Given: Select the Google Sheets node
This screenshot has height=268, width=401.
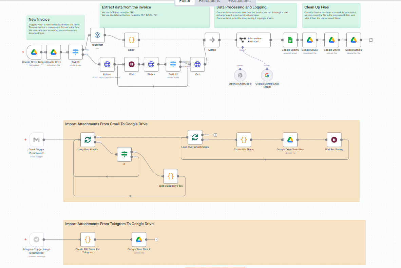Looking at the screenshot, I should click(290, 40).
